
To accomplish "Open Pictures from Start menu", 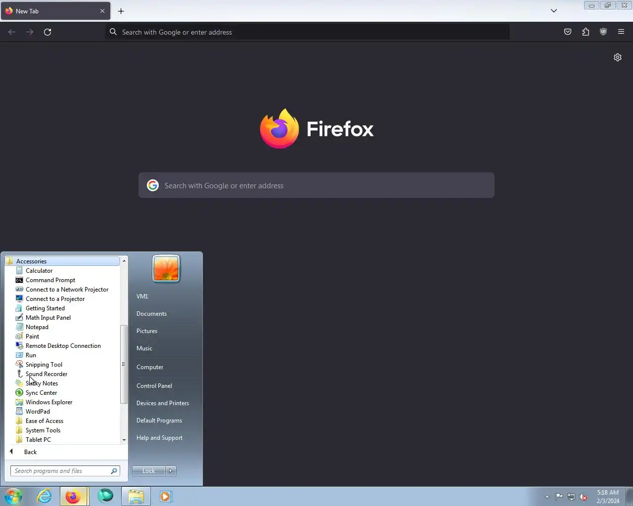I will point(147,331).
